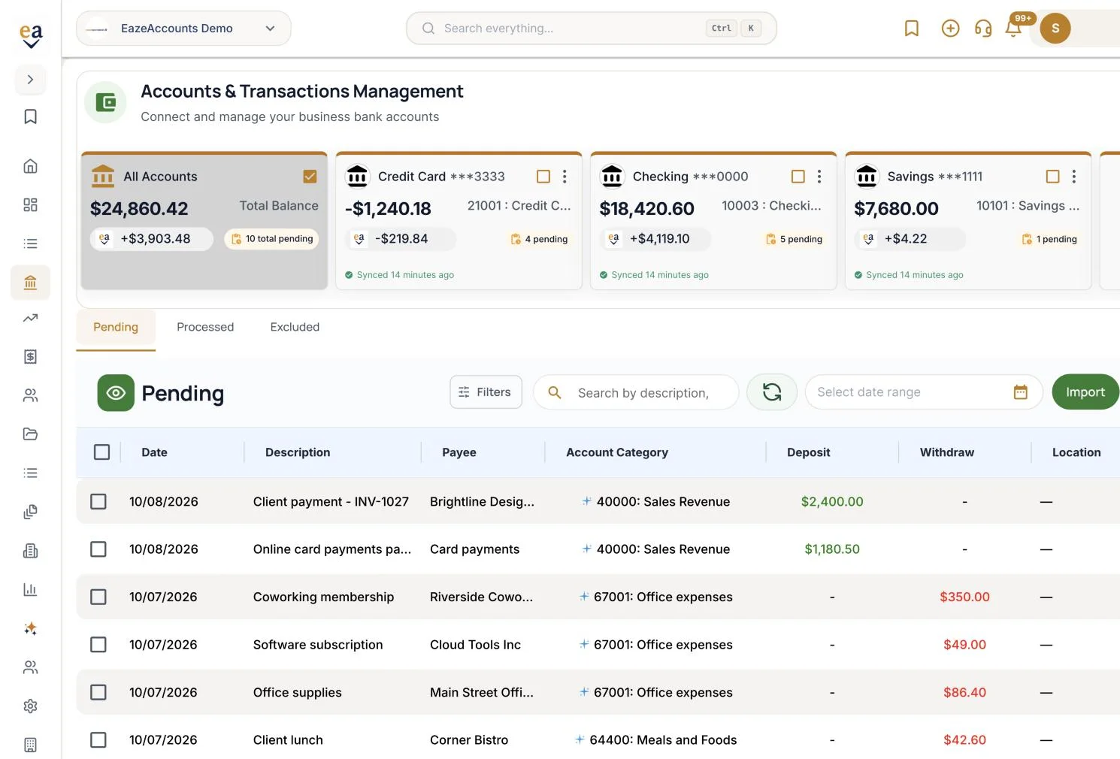Open the settings gear icon in sidebar
The height and width of the screenshot is (759, 1120).
(30, 706)
